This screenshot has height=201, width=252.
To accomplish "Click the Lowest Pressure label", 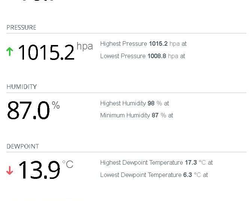I will [123, 56].
